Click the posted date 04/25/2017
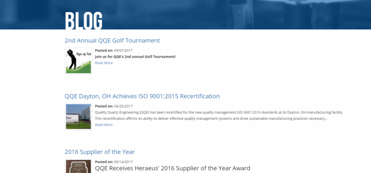This screenshot has width=371, height=173. [123, 106]
